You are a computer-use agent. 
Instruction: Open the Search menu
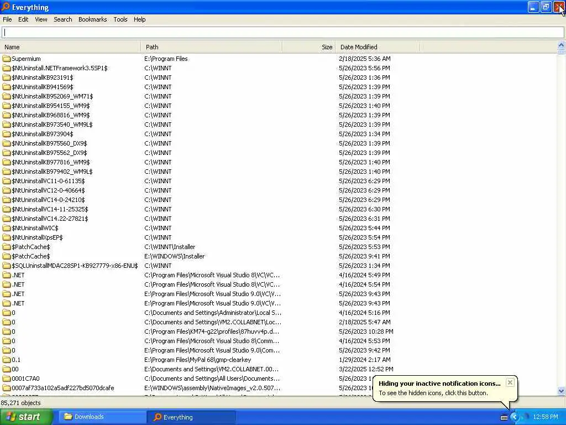click(x=63, y=19)
